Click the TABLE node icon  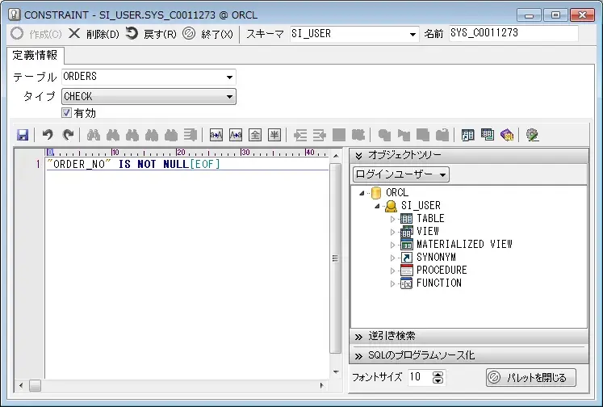point(407,219)
